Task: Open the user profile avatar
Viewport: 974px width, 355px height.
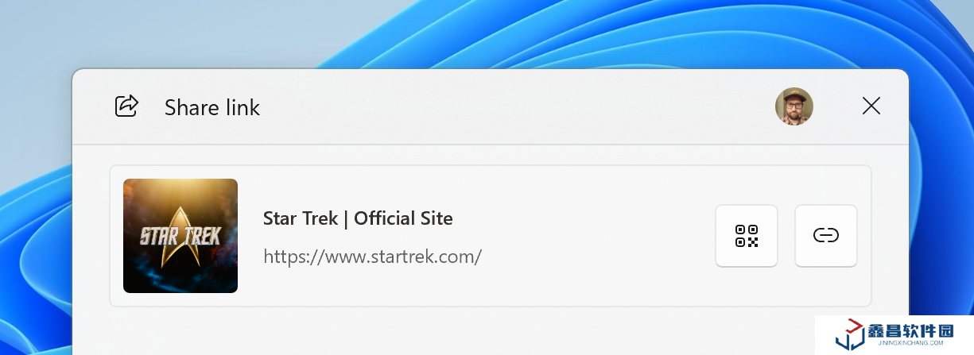Action: [794, 106]
